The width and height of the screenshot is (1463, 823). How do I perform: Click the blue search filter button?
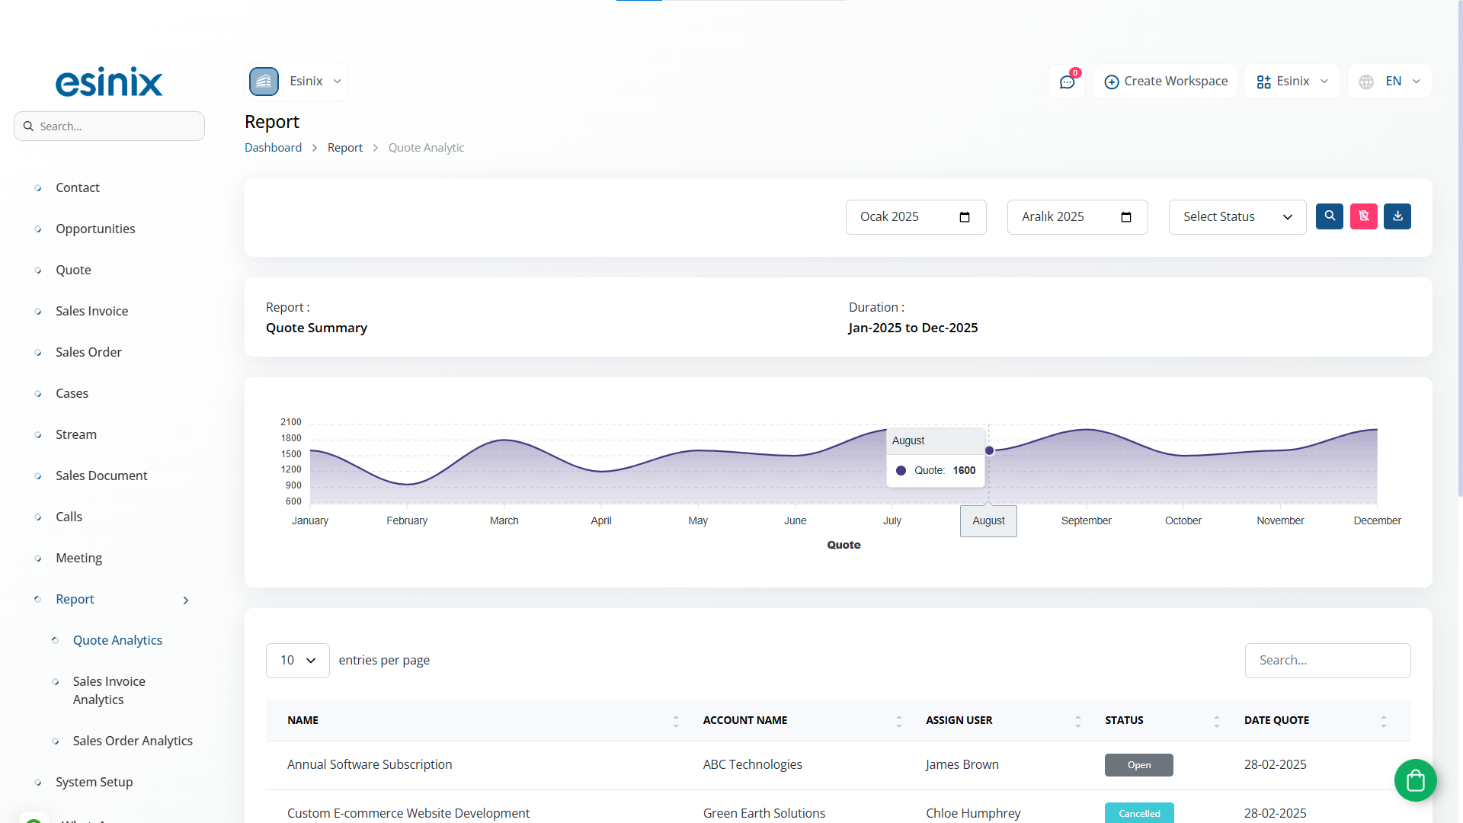point(1330,216)
